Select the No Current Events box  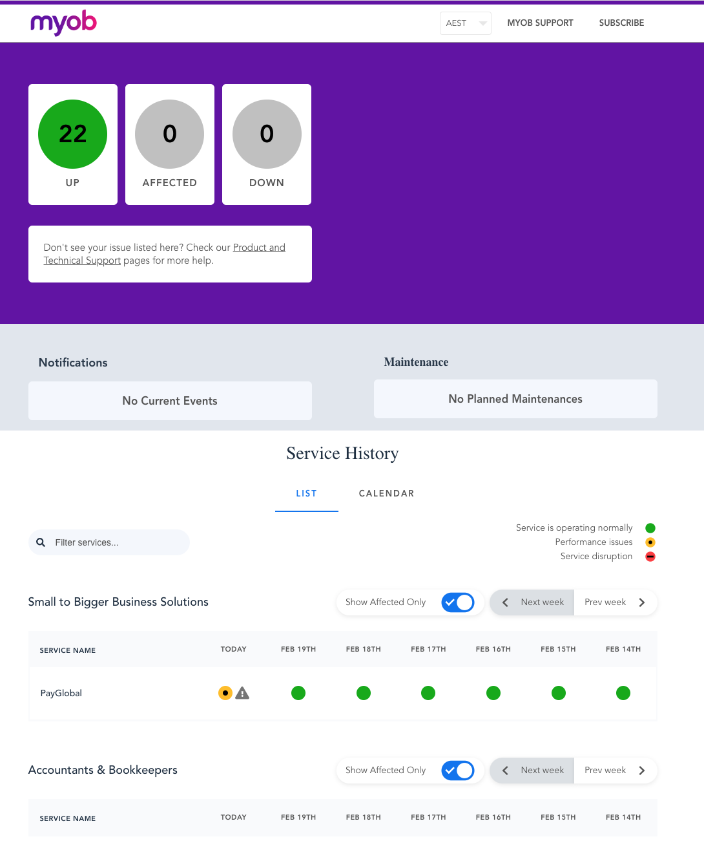click(170, 401)
